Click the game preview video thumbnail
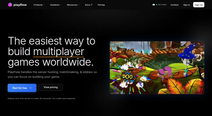 pyautogui.click(x=157, y=67)
